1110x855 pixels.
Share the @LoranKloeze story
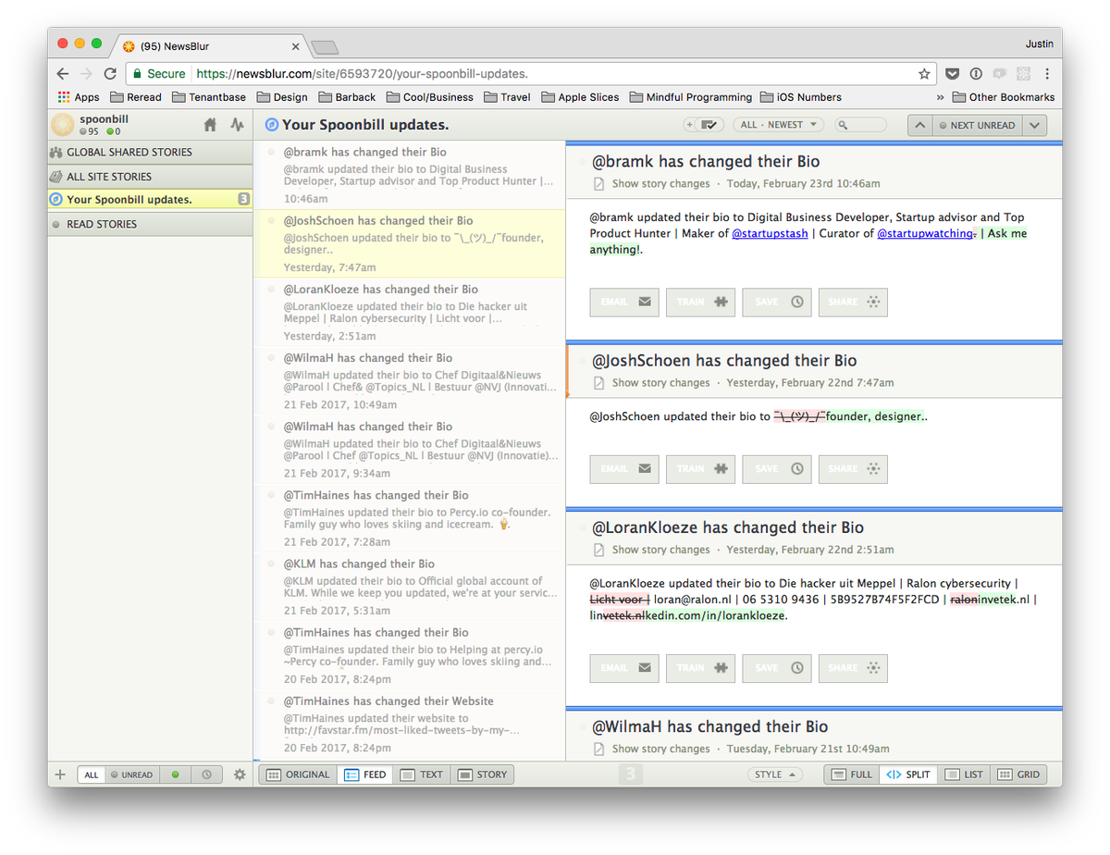click(853, 668)
